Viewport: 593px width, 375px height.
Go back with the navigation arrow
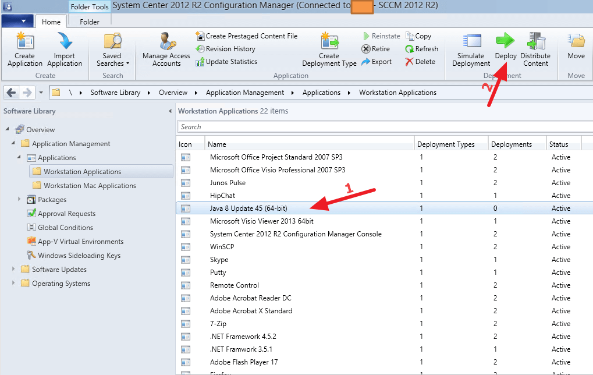click(11, 93)
